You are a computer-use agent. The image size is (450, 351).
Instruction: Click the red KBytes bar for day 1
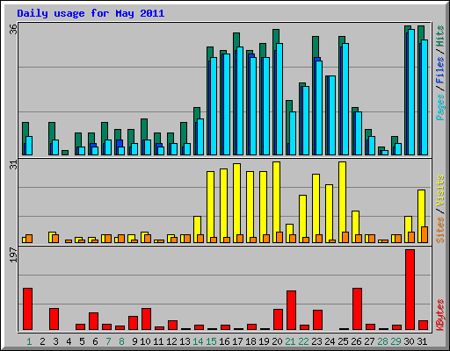27,309
